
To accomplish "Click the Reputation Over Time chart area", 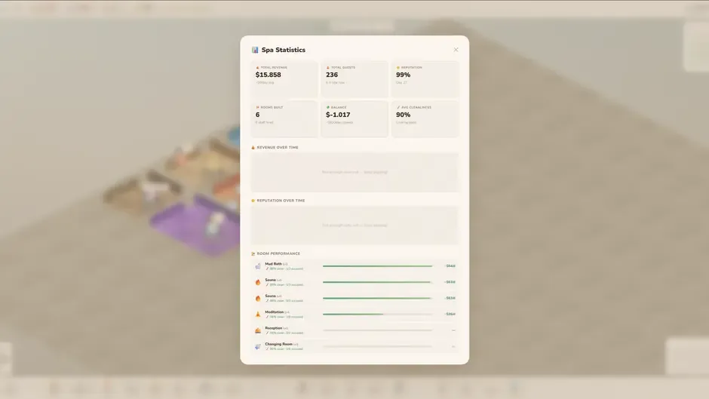I will (354, 226).
